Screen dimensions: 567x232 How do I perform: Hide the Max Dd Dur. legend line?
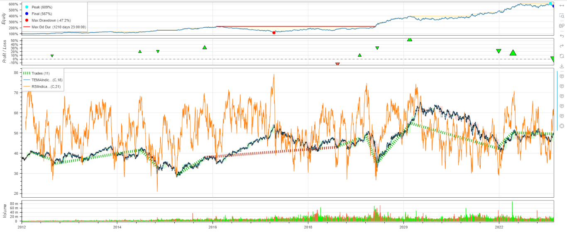pos(58,27)
